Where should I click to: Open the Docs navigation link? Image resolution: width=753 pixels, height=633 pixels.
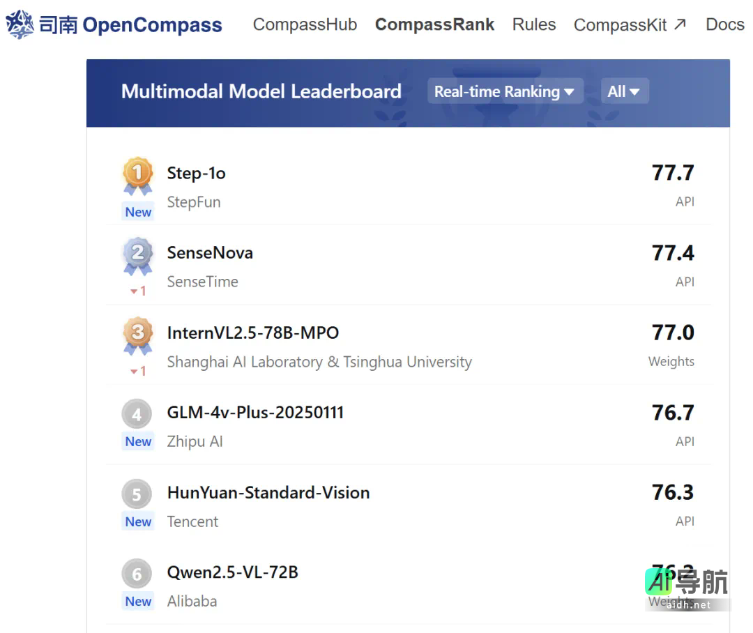point(724,24)
